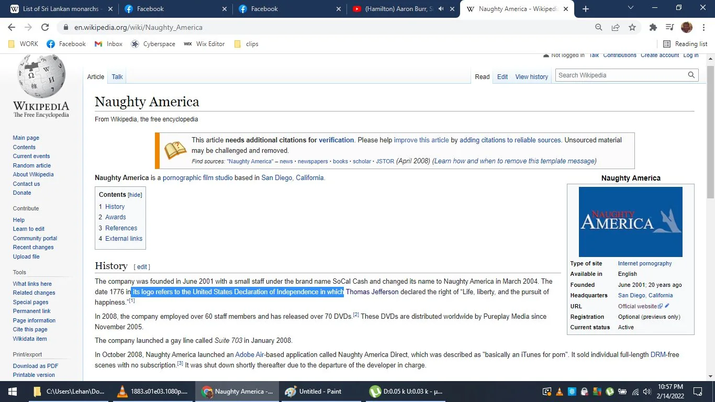
Task: Open the Windows Start menu
Action: pos(12,392)
